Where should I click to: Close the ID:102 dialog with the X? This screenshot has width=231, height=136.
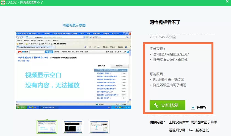tap(227, 1)
